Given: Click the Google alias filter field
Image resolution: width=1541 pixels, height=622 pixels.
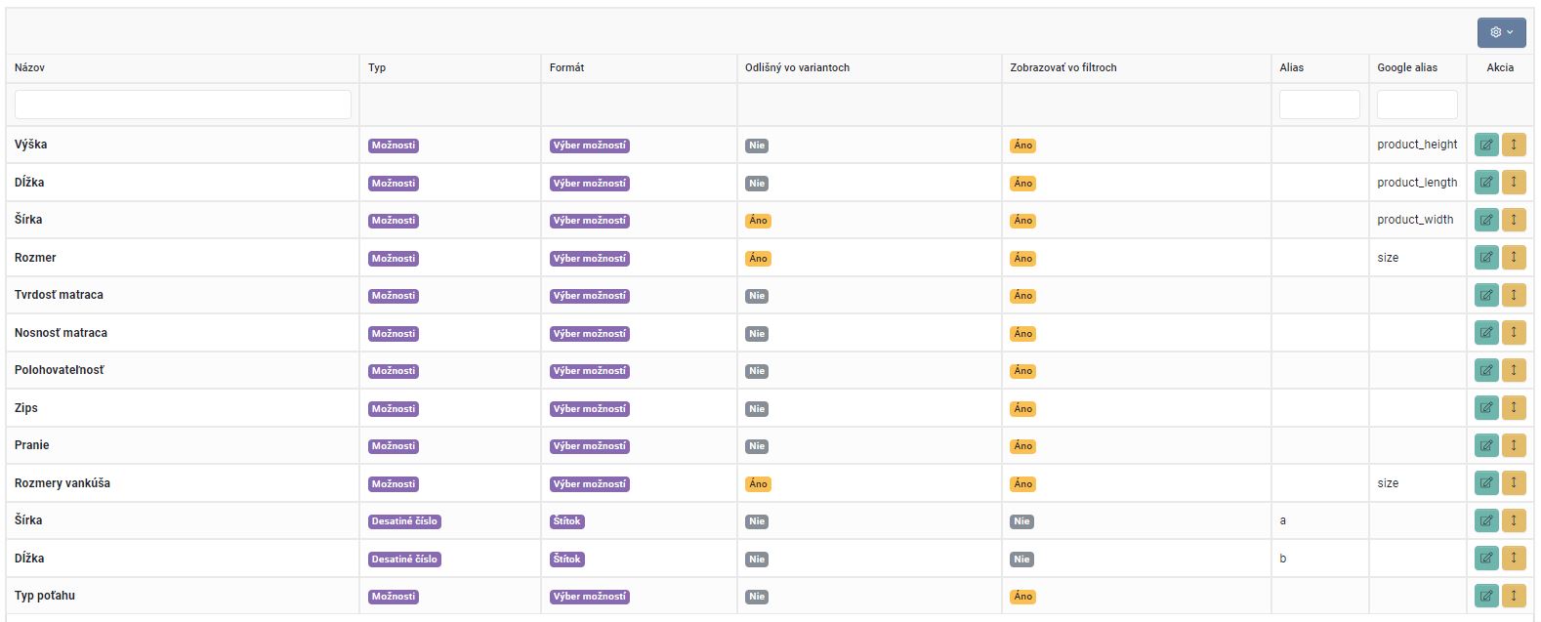Looking at the screenshot, I should click(1416, 104).
